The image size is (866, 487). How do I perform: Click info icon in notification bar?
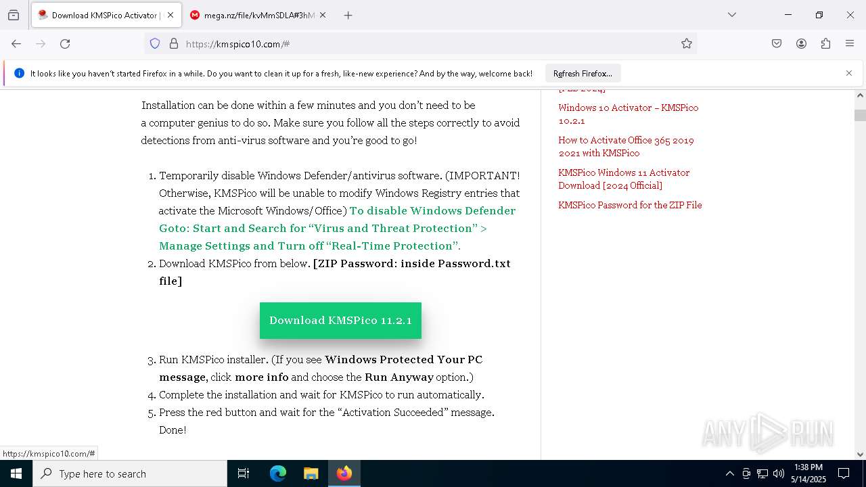(x=19, y=73)
